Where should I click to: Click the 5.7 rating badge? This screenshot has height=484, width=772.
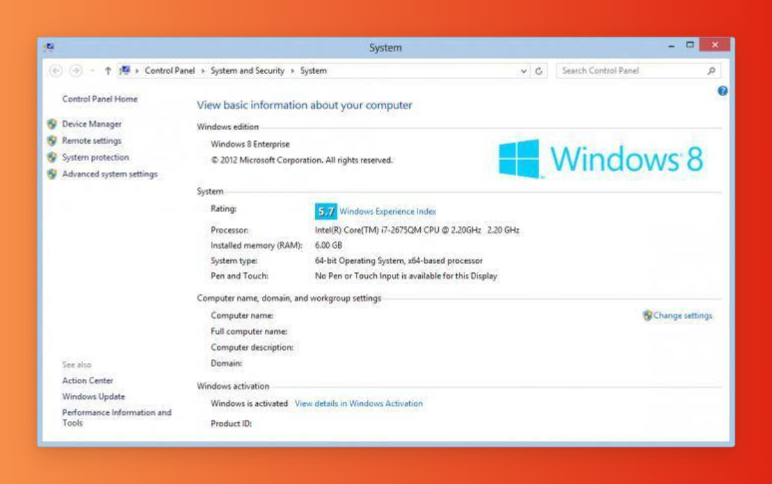point(326,211)
